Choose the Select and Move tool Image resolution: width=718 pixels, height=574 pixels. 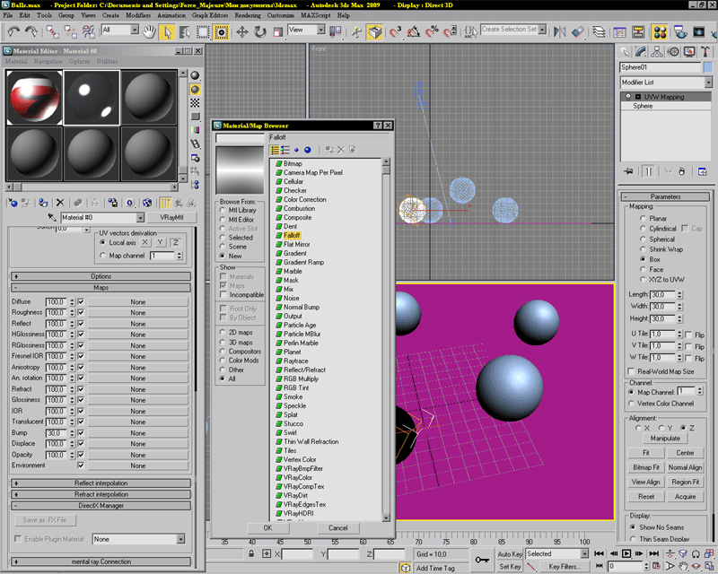[x=241, y=32]
